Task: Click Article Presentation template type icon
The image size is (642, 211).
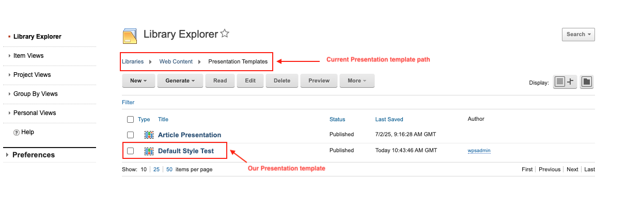Action: (x=149, y=135)
